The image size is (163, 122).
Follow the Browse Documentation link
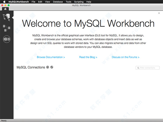[51, 57]
